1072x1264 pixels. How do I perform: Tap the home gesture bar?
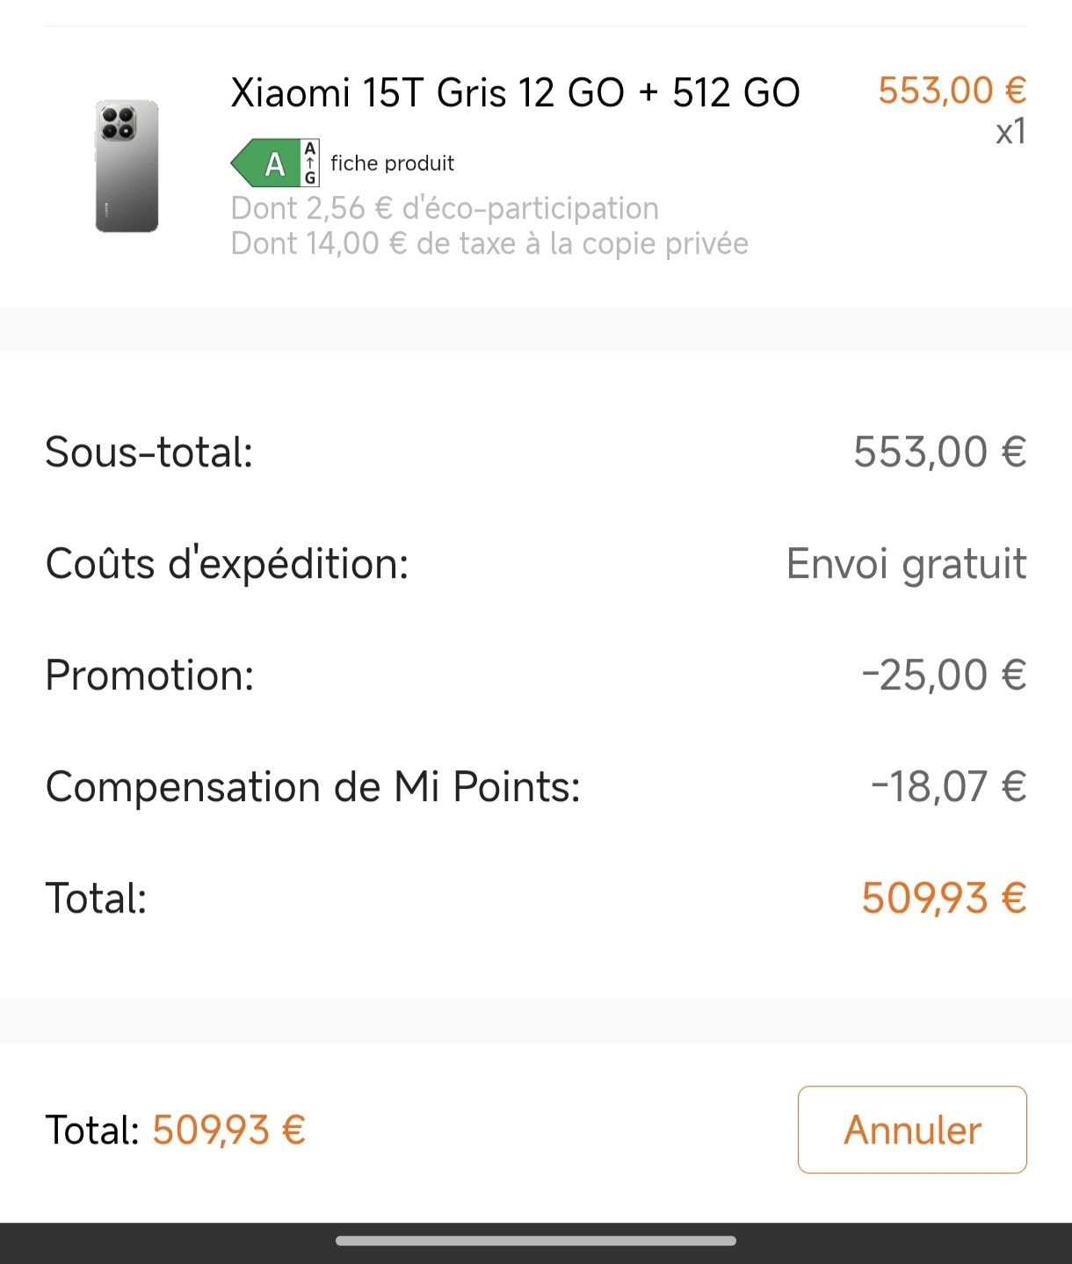[x=536, y=1241]
